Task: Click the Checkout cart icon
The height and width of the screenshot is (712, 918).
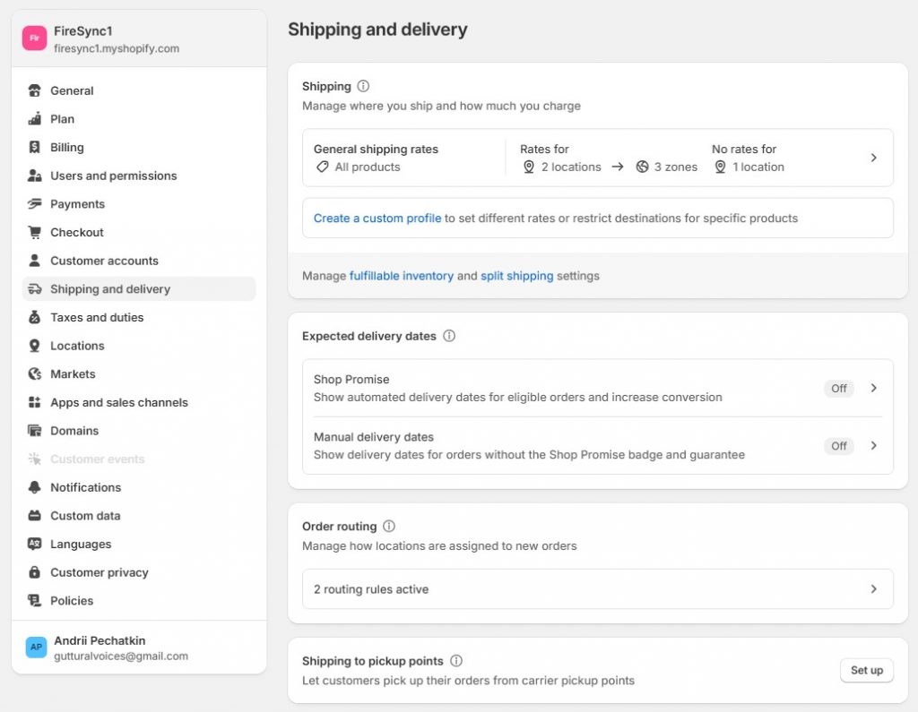Action: 35,232
